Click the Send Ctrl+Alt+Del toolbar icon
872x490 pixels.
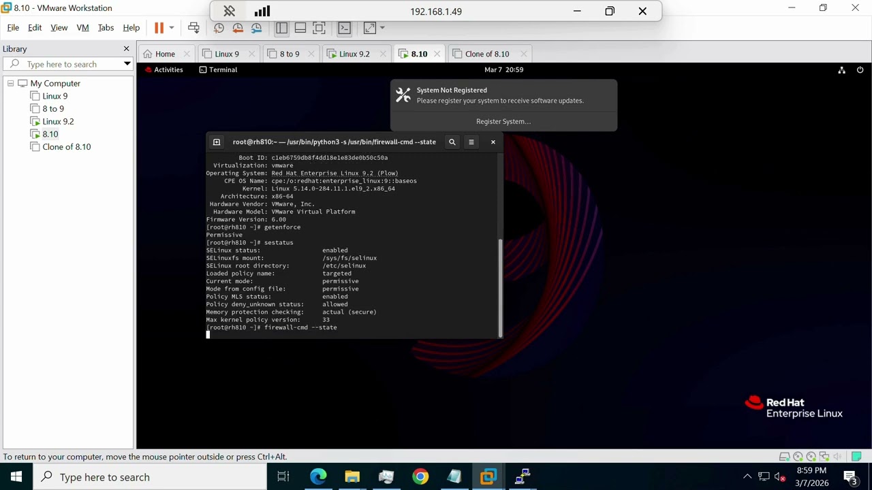coord(193,28)
